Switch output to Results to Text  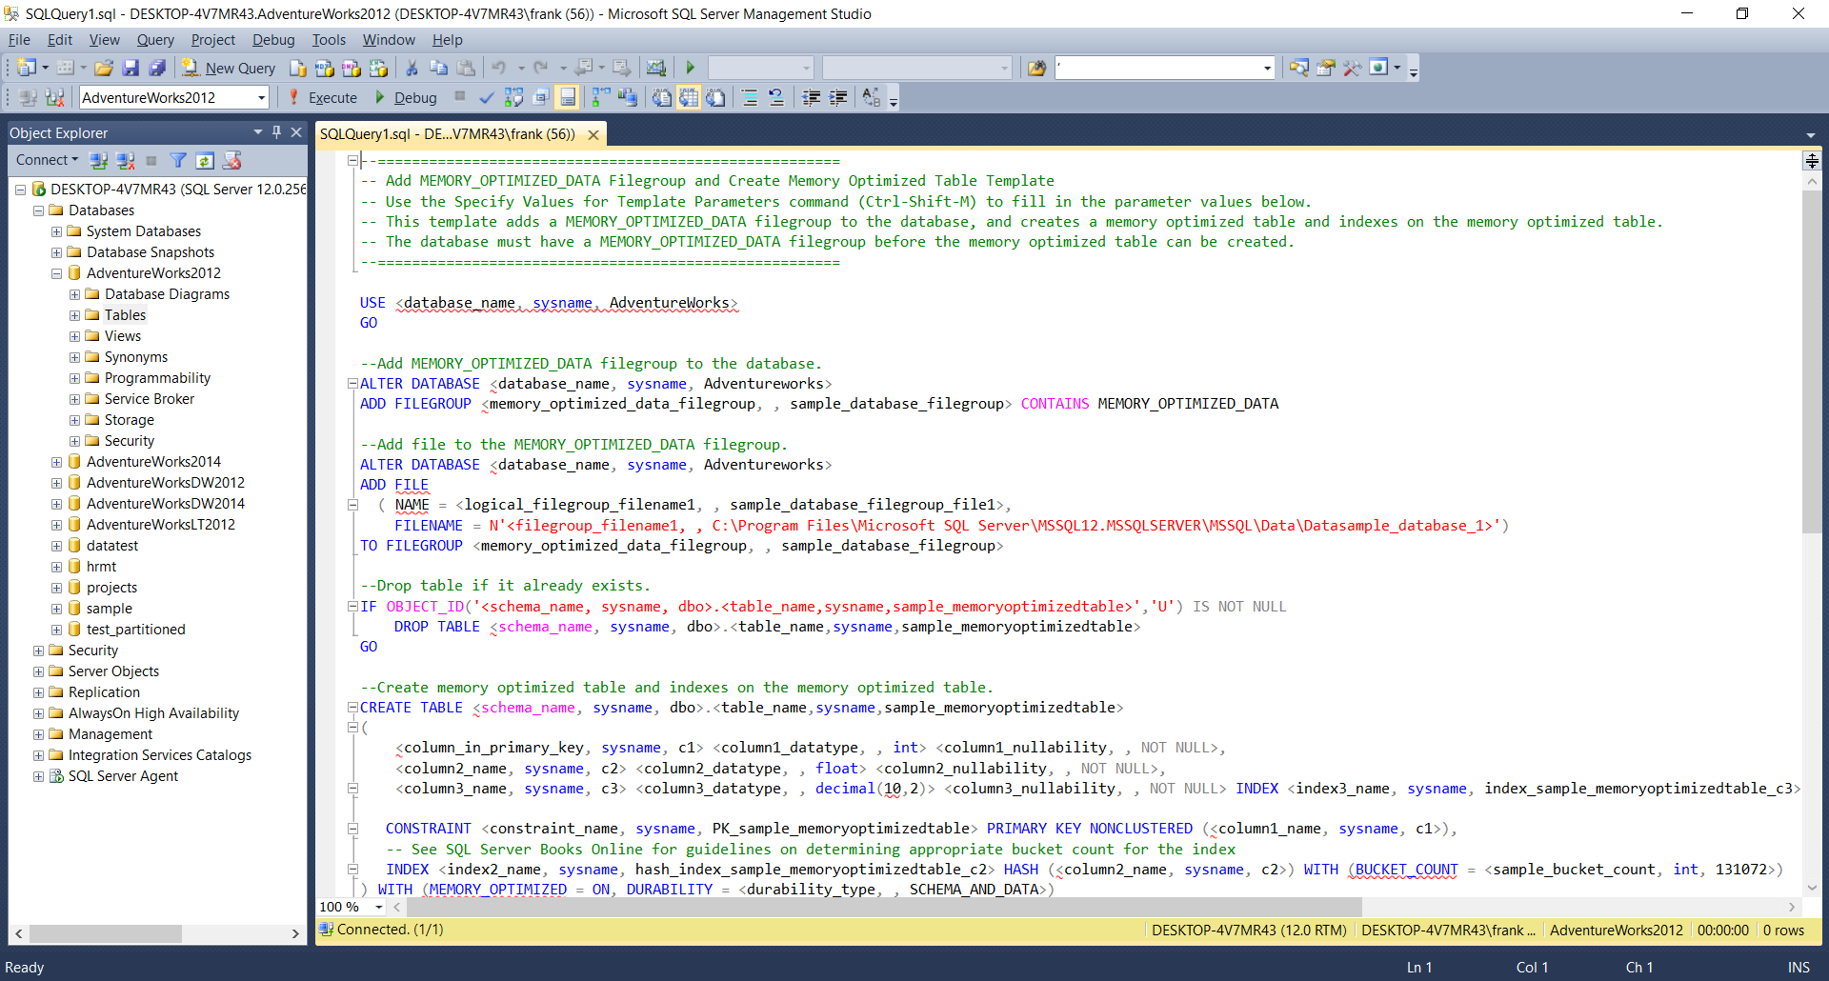tap(661, 97)
